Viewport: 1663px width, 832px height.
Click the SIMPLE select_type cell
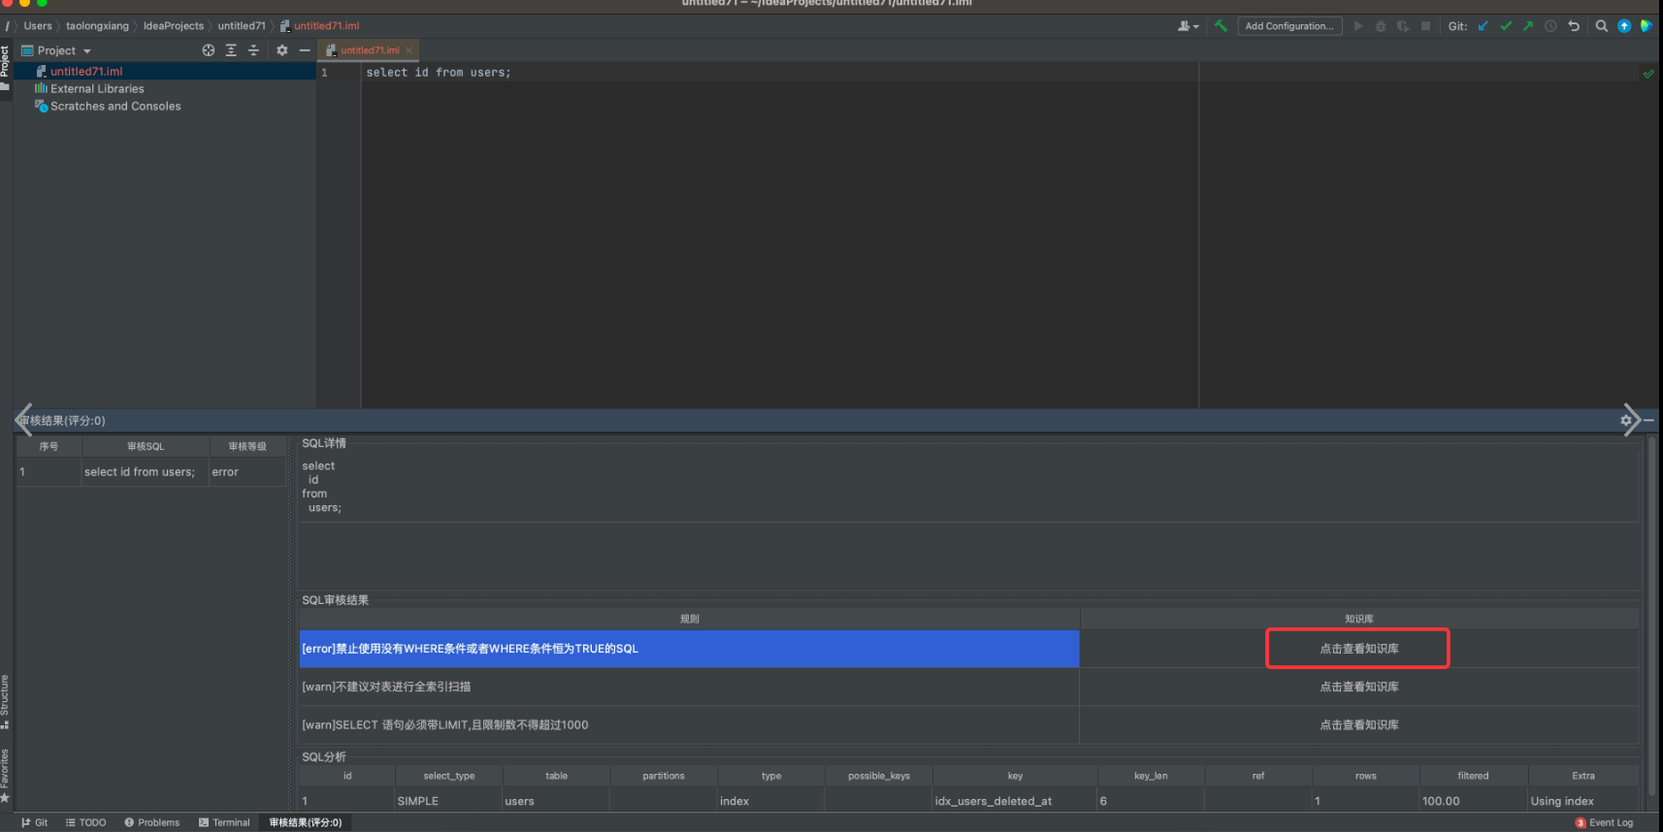coord(449,801)
